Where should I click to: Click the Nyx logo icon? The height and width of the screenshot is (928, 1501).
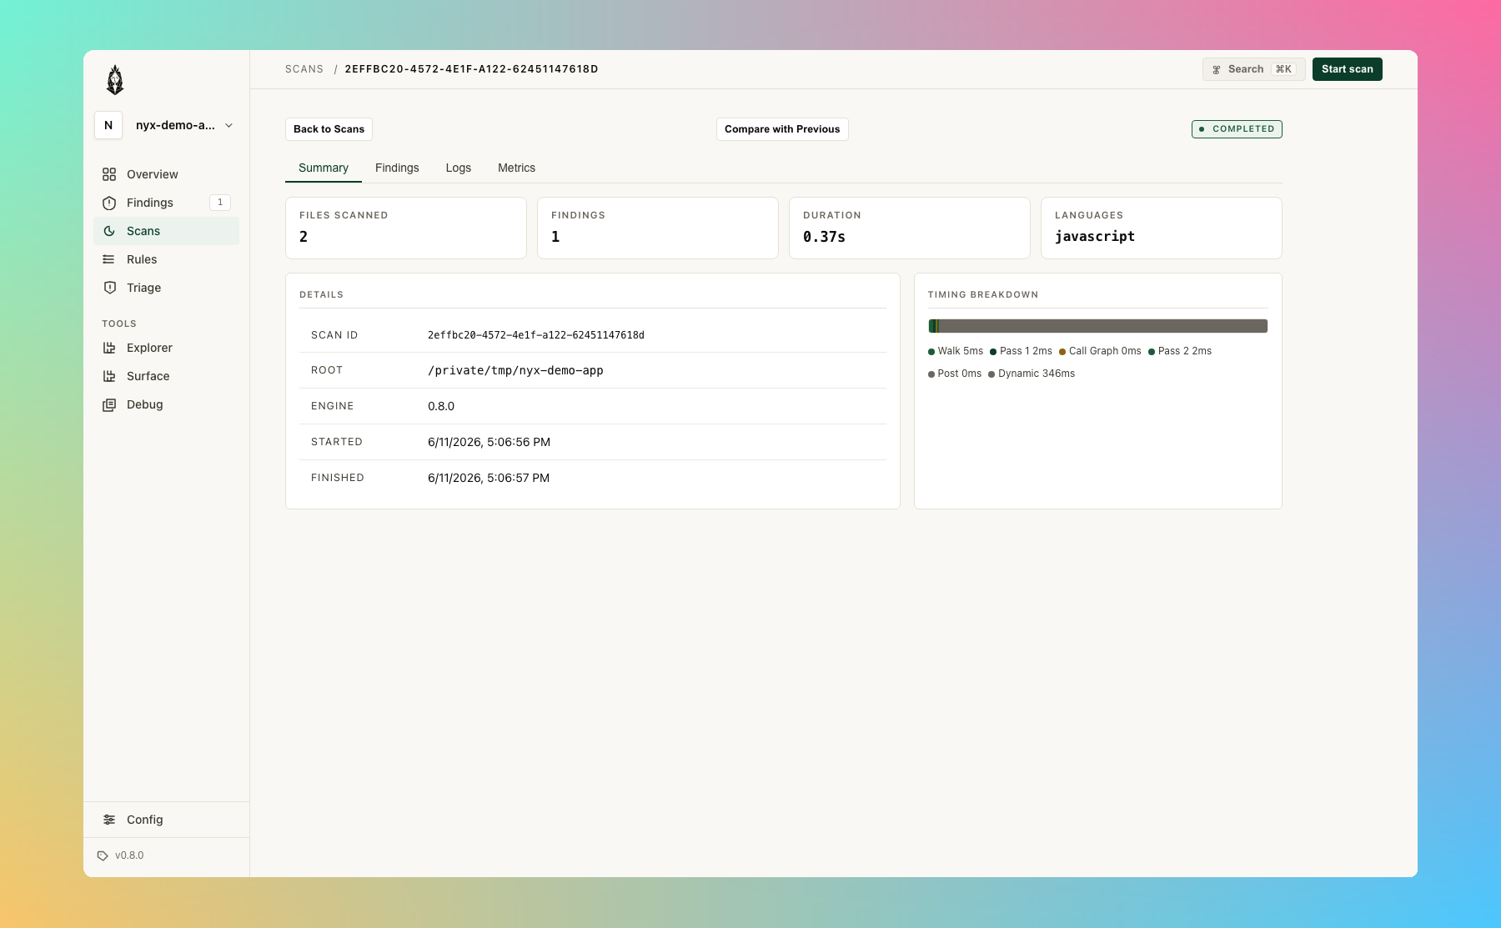(x=115, y=80)
